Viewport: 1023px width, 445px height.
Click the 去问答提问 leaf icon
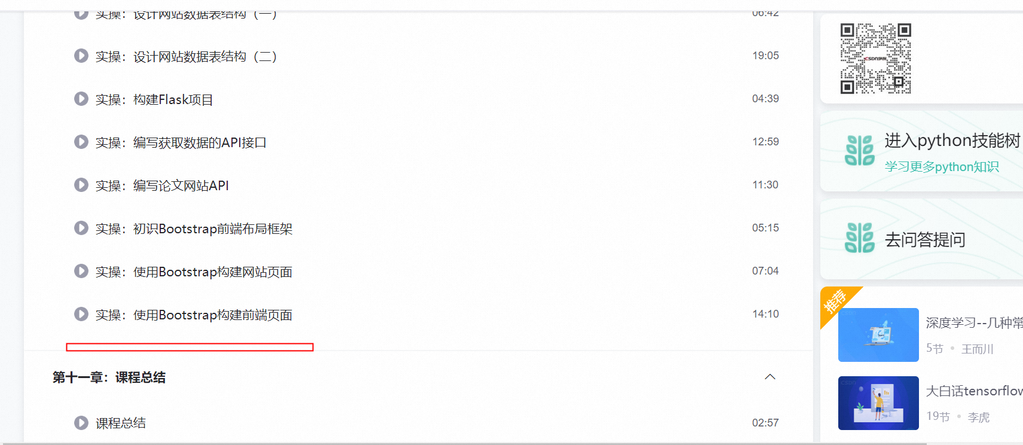(x=860, y=237)
